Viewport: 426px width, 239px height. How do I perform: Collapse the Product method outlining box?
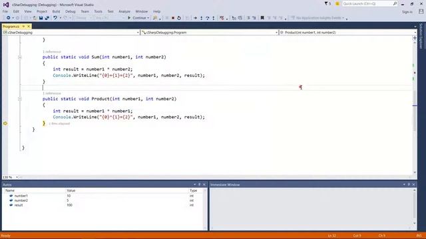point(19,99)
